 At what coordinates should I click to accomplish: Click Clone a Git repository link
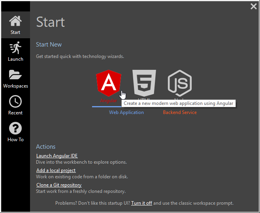click(59, 185)
